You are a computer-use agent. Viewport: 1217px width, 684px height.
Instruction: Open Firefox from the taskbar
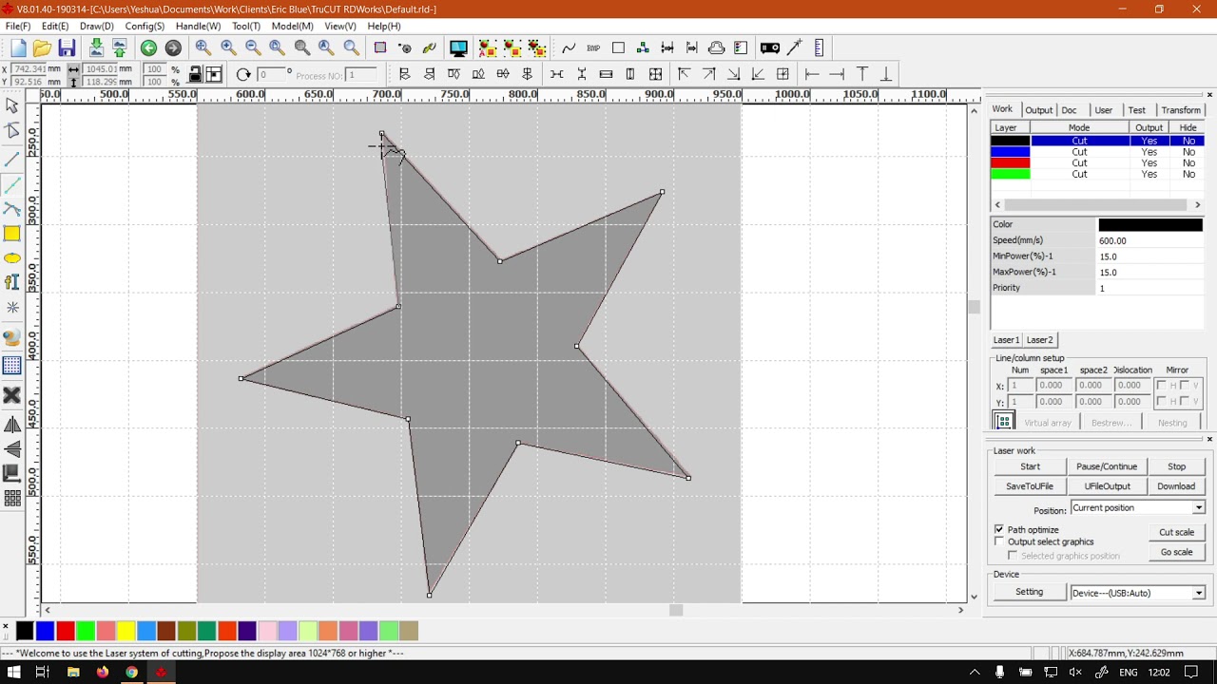103,673
